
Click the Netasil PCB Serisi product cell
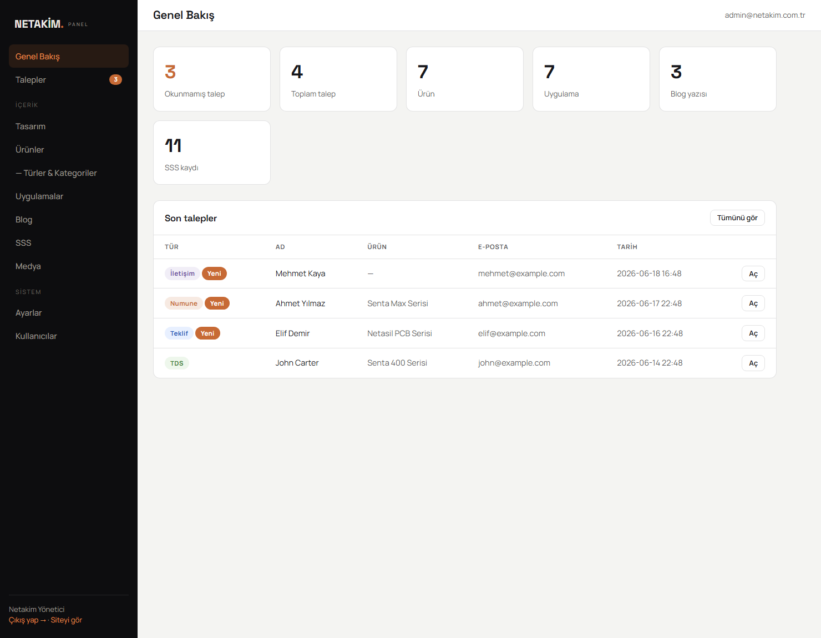click(x=399, y=333)
